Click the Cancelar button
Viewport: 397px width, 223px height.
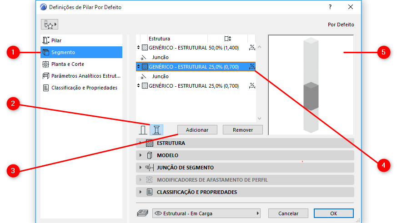pos(288,213)
